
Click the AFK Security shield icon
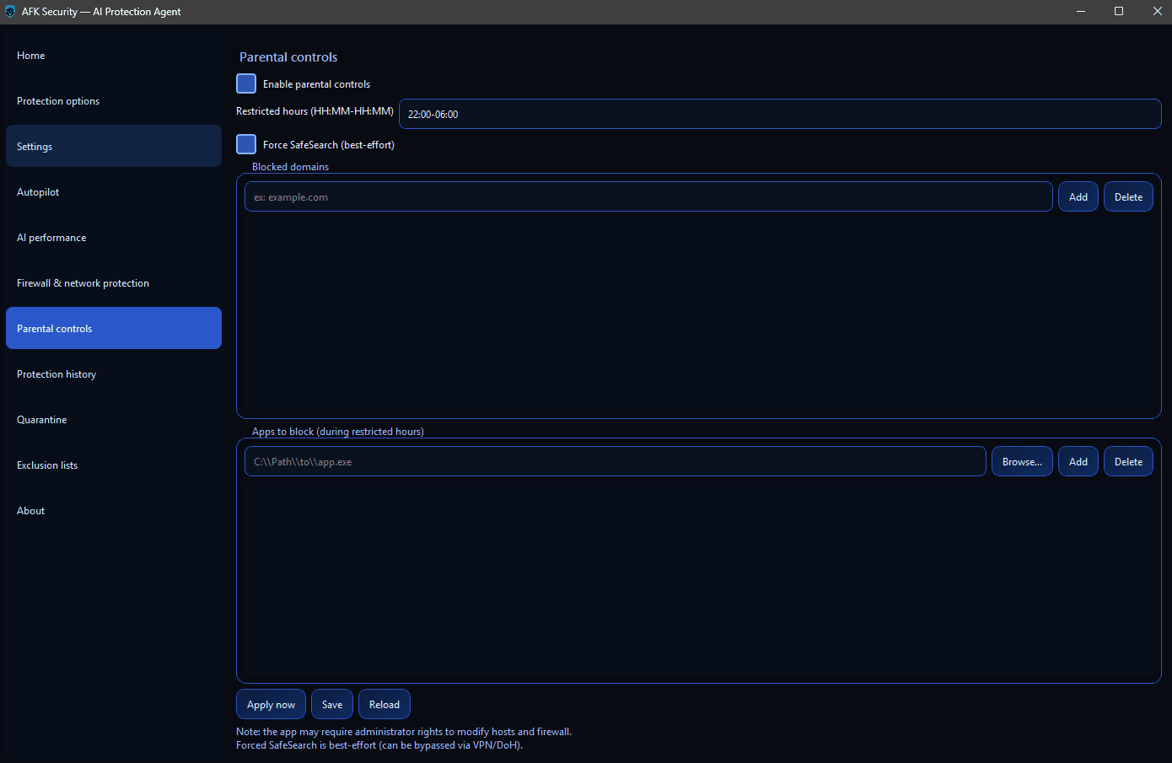10,12
